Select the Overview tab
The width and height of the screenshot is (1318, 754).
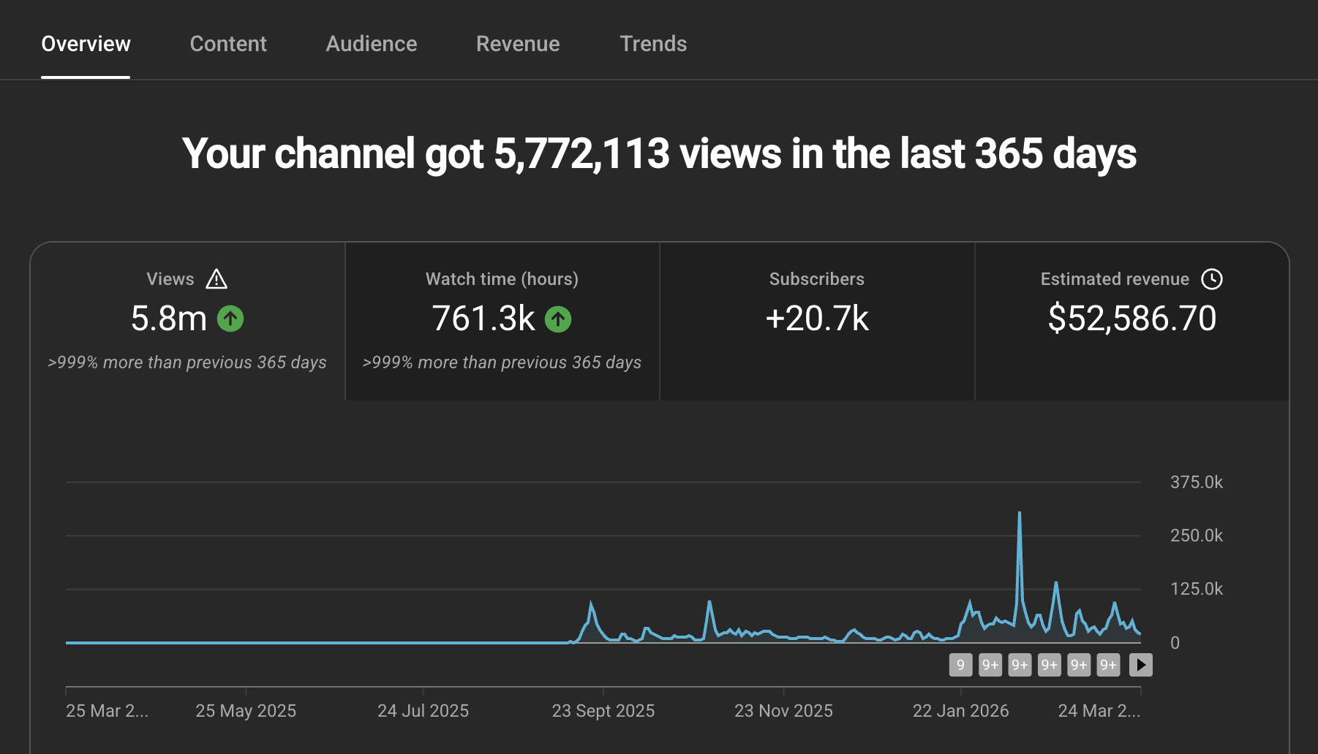click(x=86, y=44)
